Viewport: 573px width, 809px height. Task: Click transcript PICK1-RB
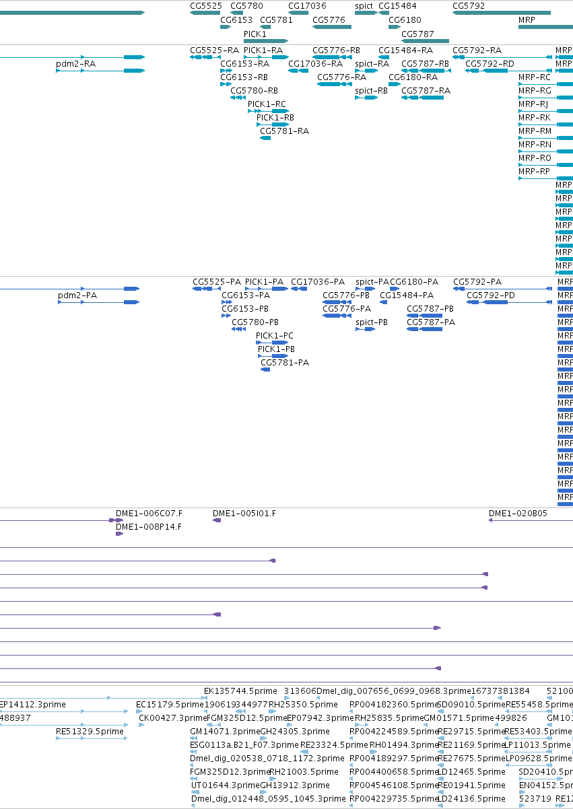tap(275, 118)
